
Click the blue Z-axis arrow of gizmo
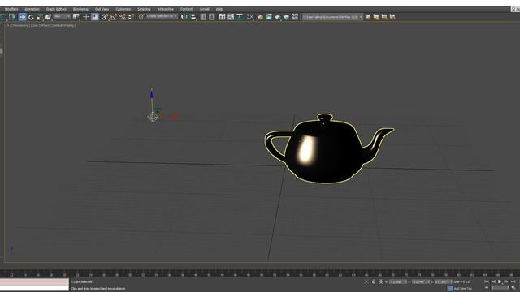click(152, 94)
